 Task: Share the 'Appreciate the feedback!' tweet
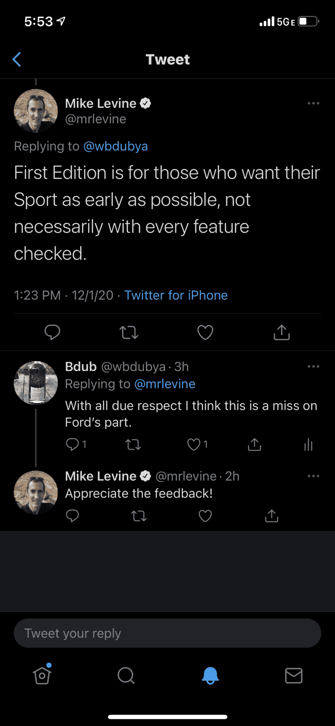point(272,516)
